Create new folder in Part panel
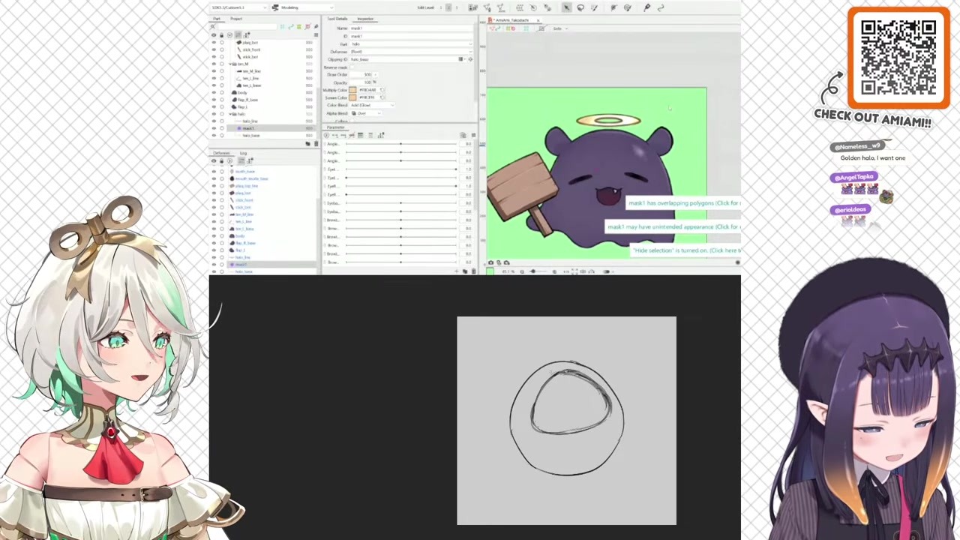This screenshot has height=540, width=960. tap(307, 143)
